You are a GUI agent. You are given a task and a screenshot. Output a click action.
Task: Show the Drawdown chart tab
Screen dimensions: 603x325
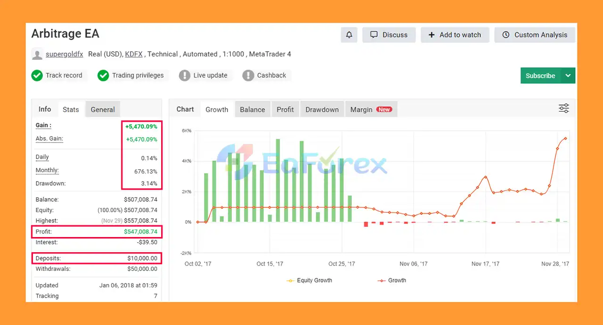(322, 110)
